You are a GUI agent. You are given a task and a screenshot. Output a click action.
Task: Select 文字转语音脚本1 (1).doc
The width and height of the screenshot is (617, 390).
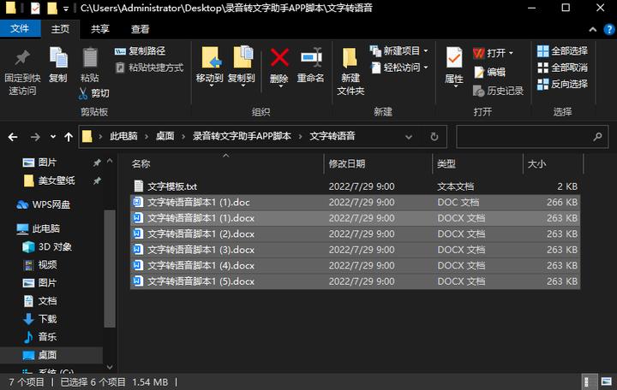tap(355, 202)
